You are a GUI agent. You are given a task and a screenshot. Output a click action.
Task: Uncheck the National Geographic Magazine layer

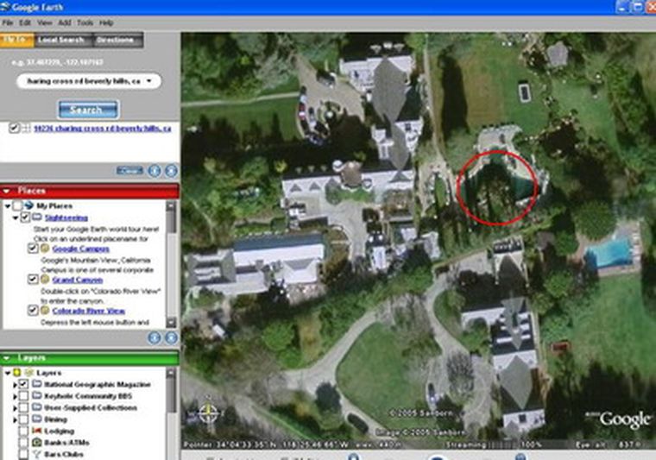coord(23,384)
